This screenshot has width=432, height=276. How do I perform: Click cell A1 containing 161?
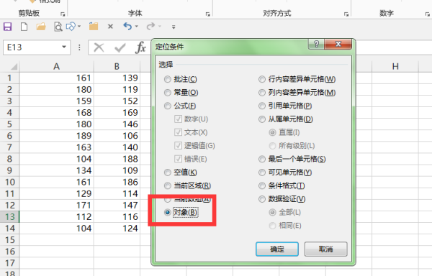[x=56, y=78]
